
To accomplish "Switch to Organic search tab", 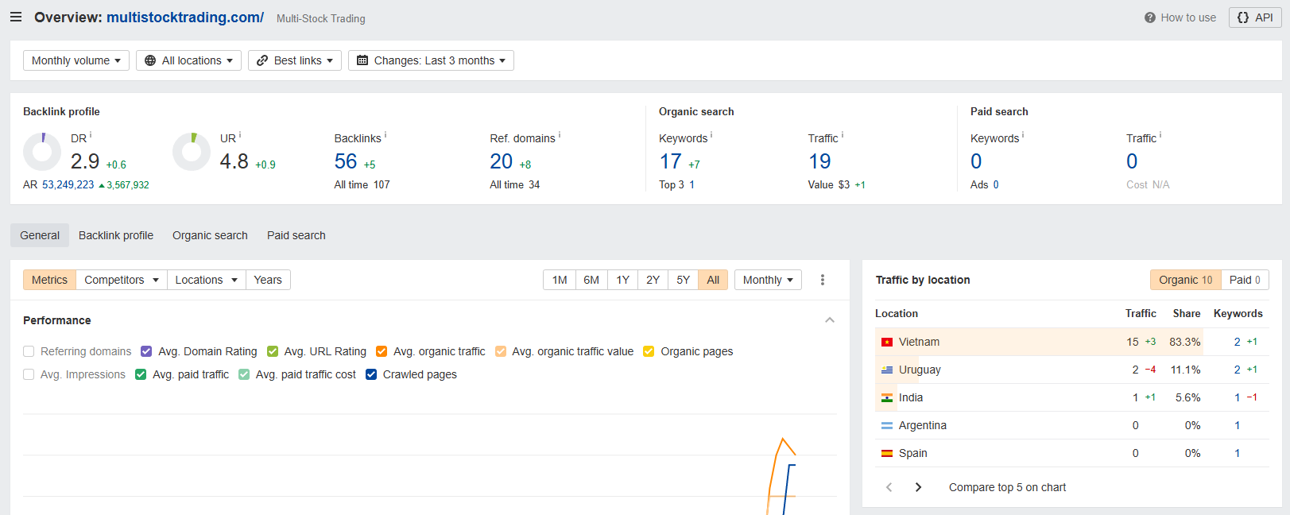I will coord(210,235).
